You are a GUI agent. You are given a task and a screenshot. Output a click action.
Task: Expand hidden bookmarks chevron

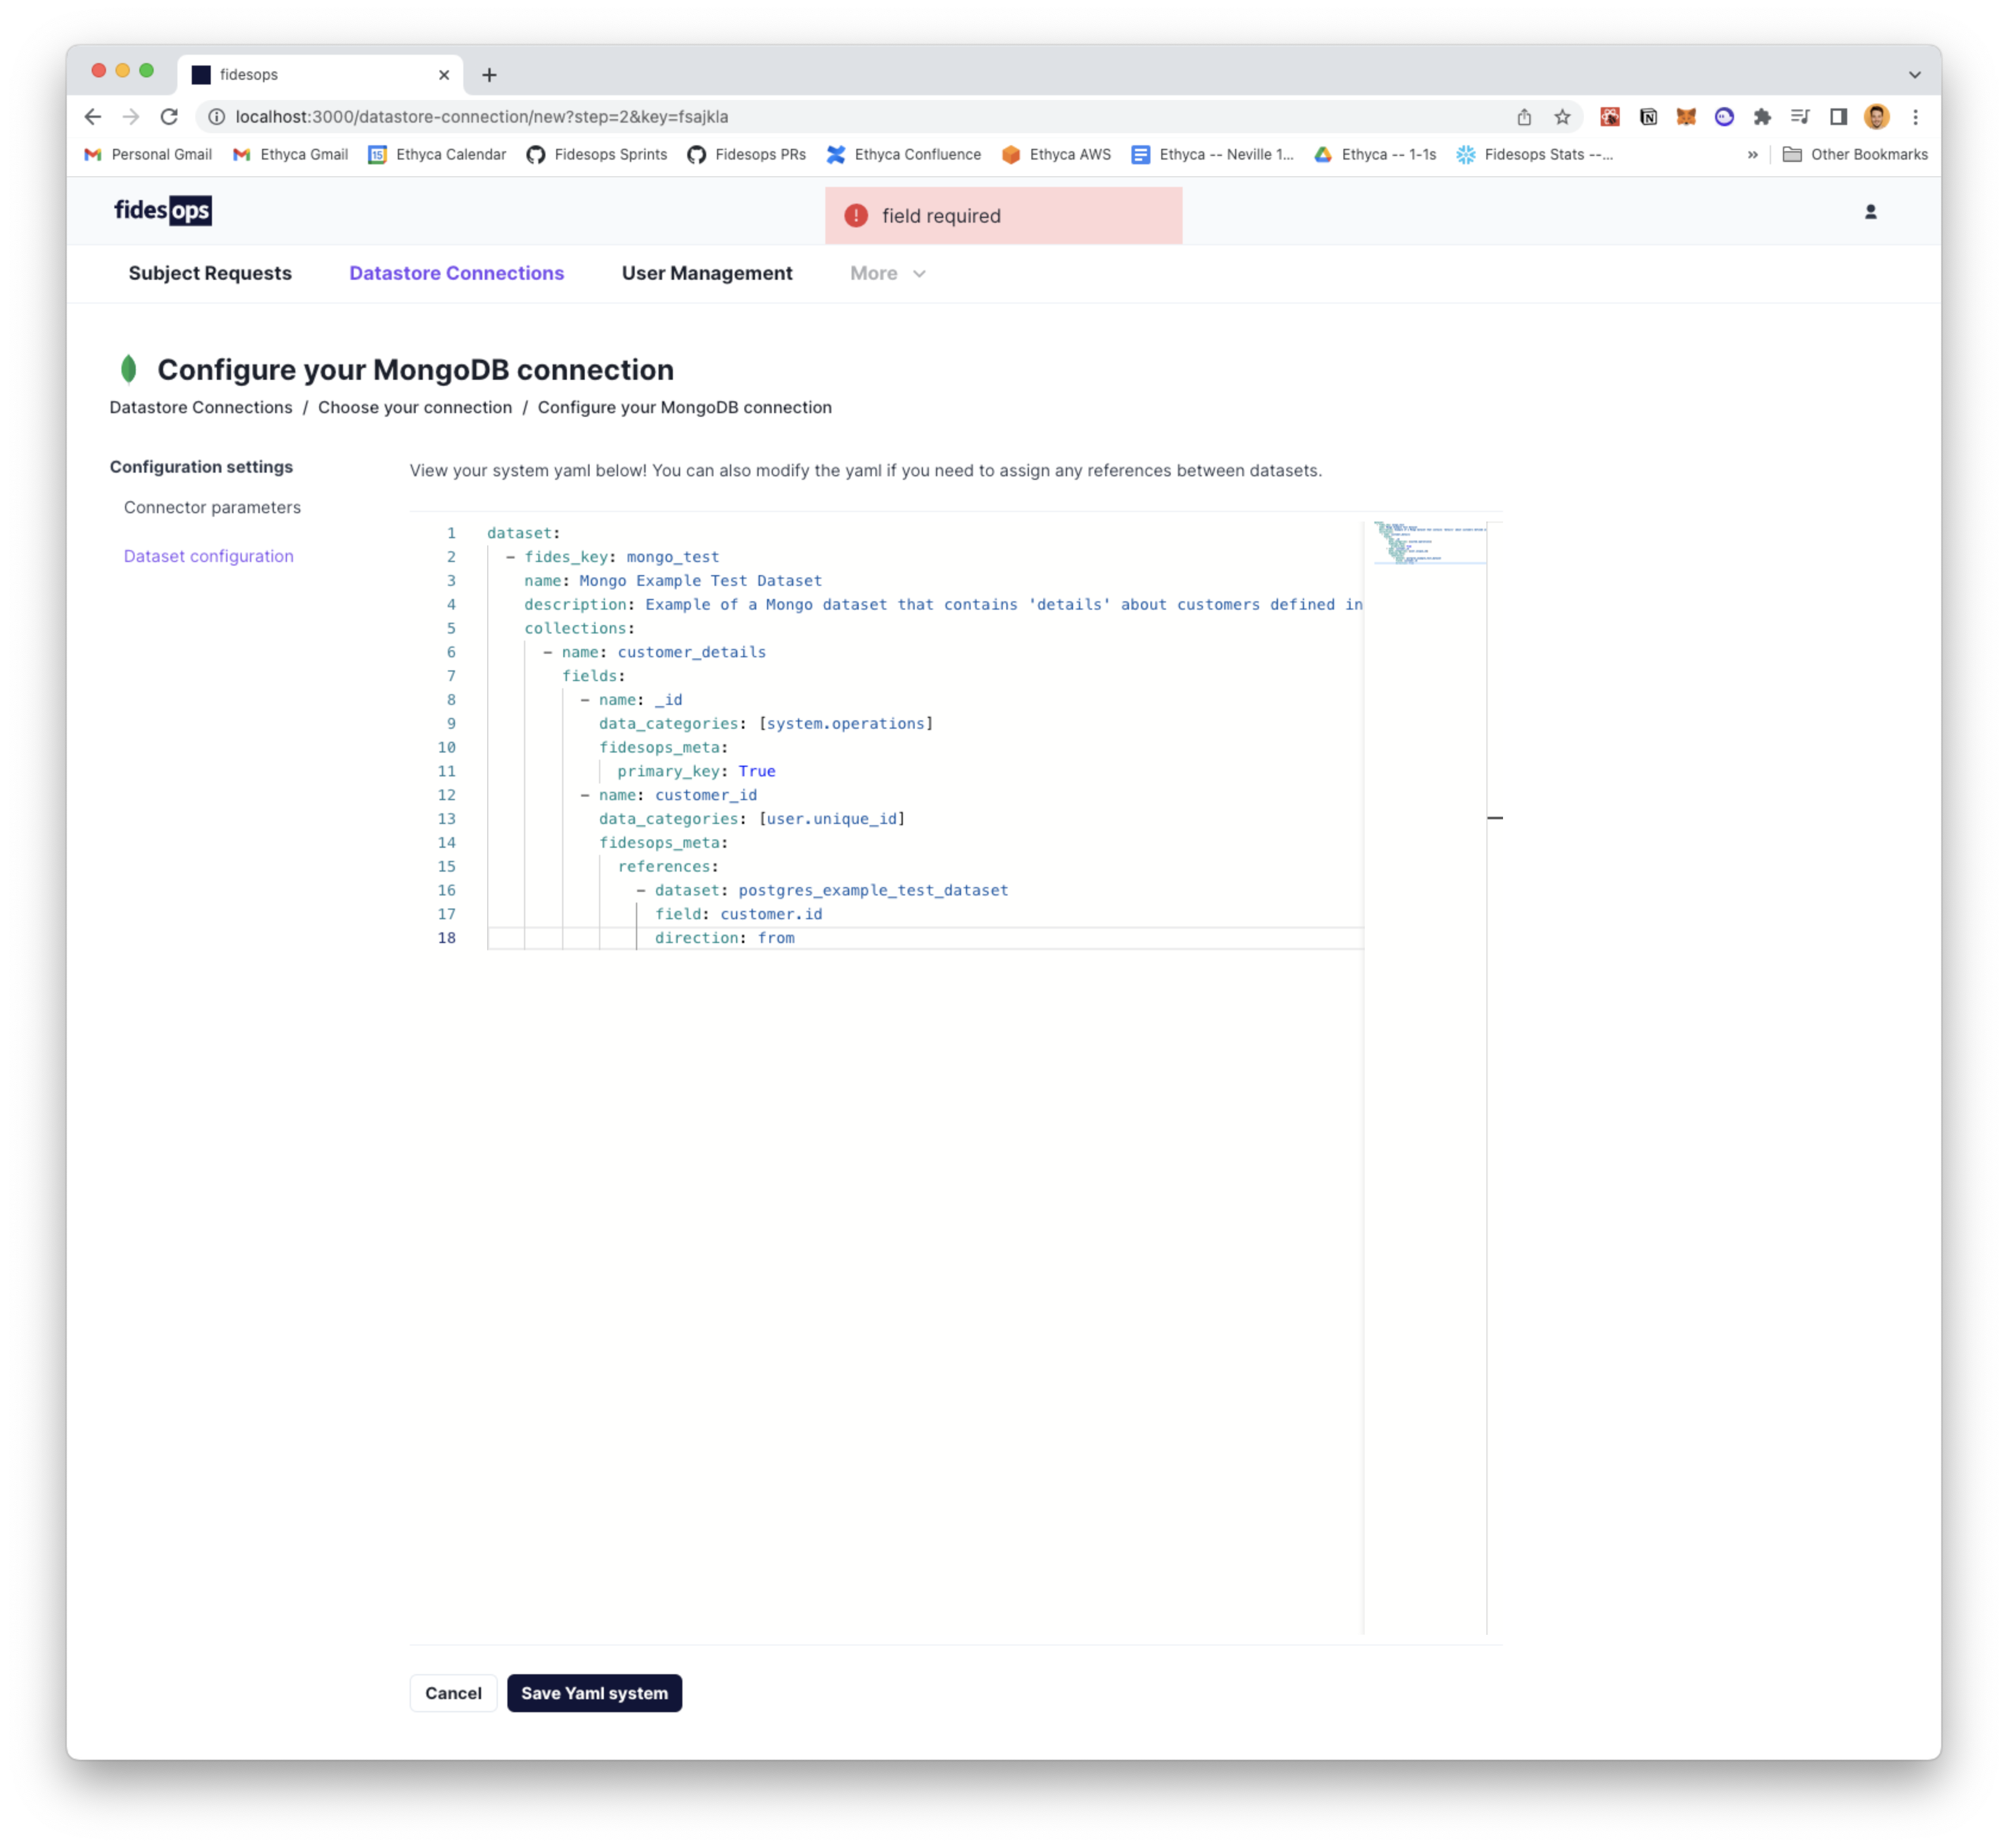point(1752,155)
